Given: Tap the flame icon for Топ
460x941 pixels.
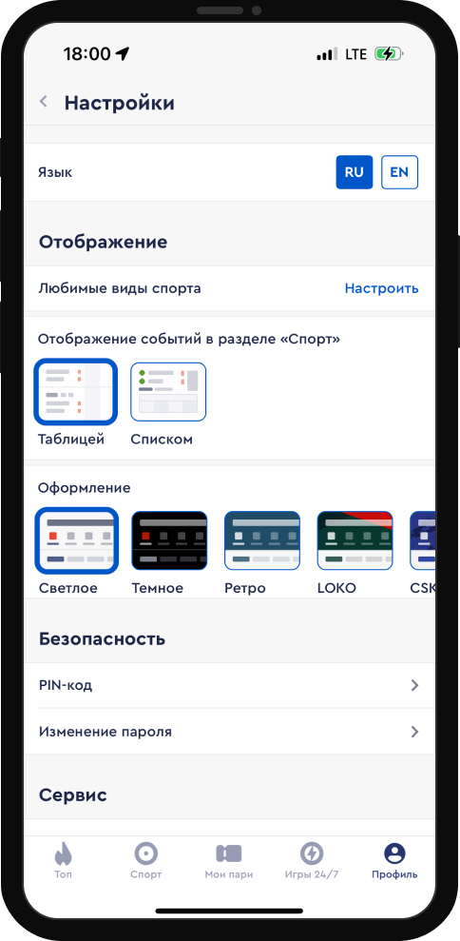Looking at the screenshot, I should pos(63,853).
